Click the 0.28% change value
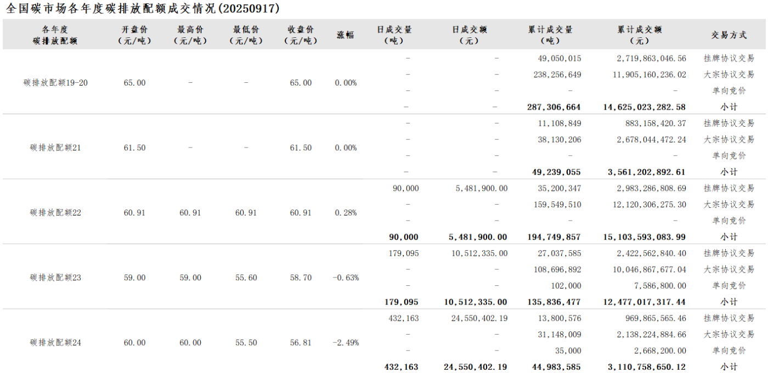Image resolution: width=768 pixels, height=373 pixels. pyautogui.click(x=346, y=213)
